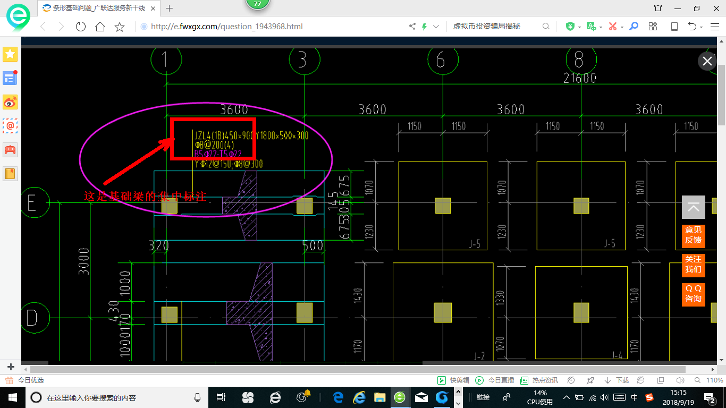Open the browser home page
Viewport: 726px width, 408px height.
tap(100, 27)
